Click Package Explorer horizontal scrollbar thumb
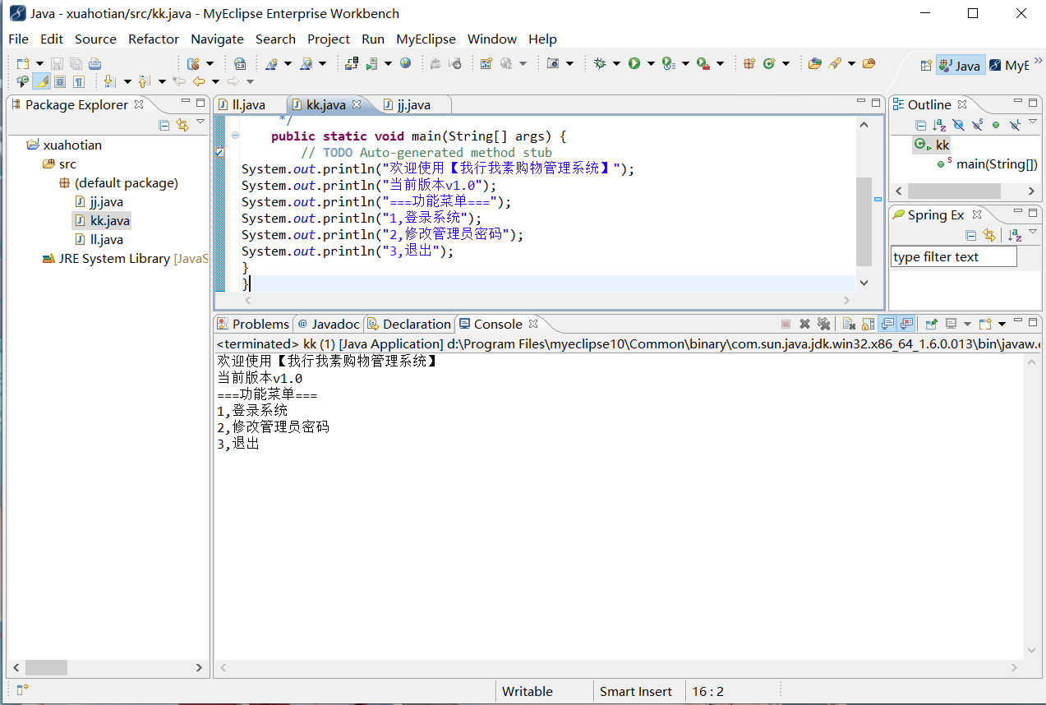The image size is (1046, 705). [46, 667]
